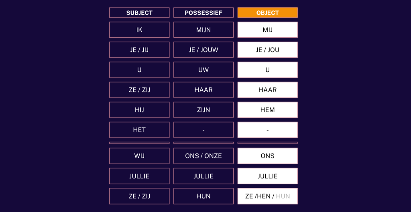The width and height of the screenshot is (411, 212).
Task: Click the white MIJ object cell
Action: 267,30
